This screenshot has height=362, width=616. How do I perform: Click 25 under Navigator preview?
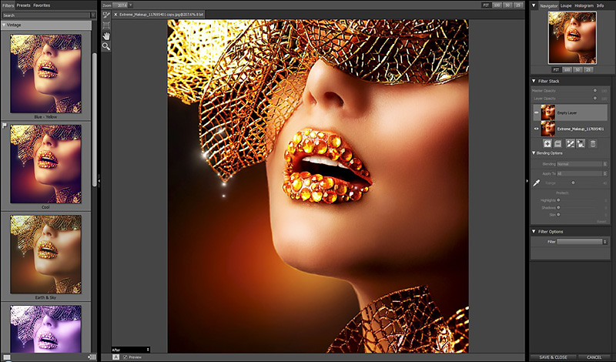(x=588, y=69)
